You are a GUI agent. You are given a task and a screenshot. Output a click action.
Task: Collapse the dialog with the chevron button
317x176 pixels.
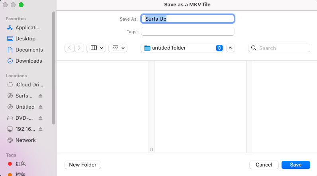(x=231, y=48)
